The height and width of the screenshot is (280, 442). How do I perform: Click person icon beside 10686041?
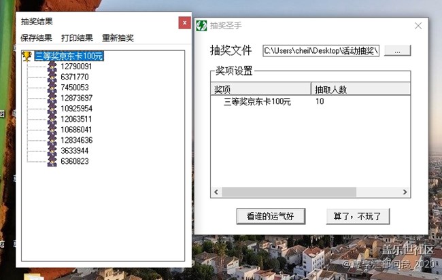pyautogui.click(x=52, y=130)
